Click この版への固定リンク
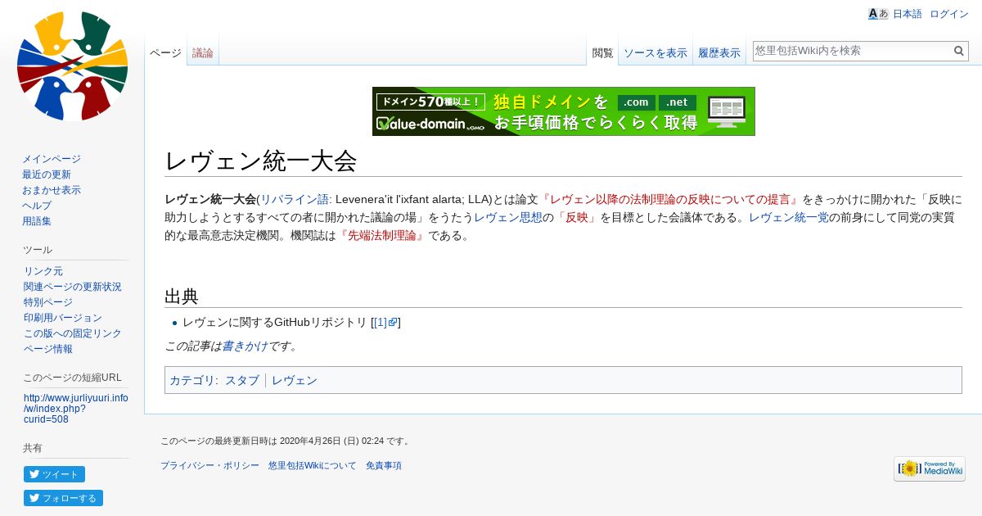982x516 pixels. pyautogui.click(x=73, y=333)
